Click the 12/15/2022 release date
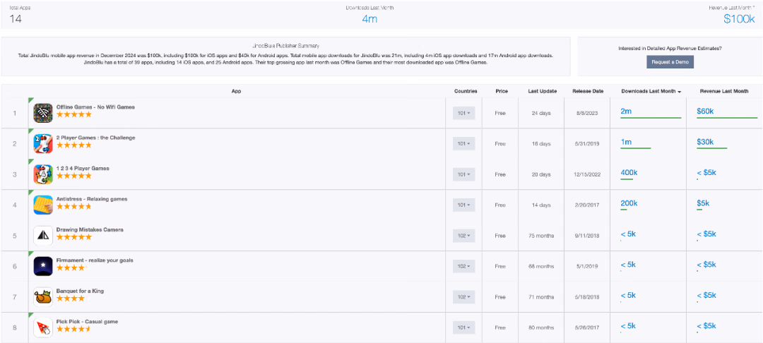 587,174
